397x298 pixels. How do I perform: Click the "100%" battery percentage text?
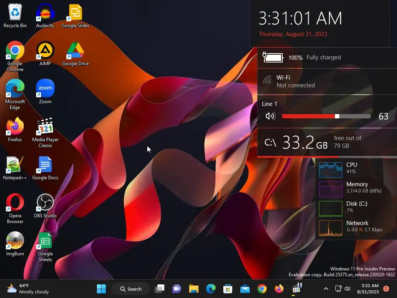tap(295, 57)
